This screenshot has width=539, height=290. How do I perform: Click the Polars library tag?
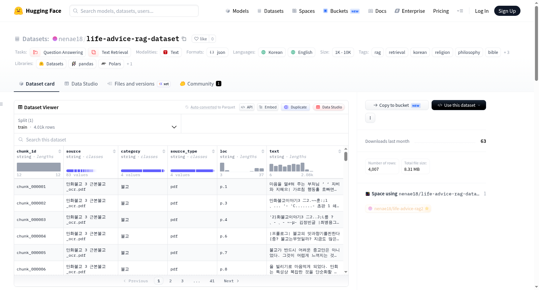point(111,64)
